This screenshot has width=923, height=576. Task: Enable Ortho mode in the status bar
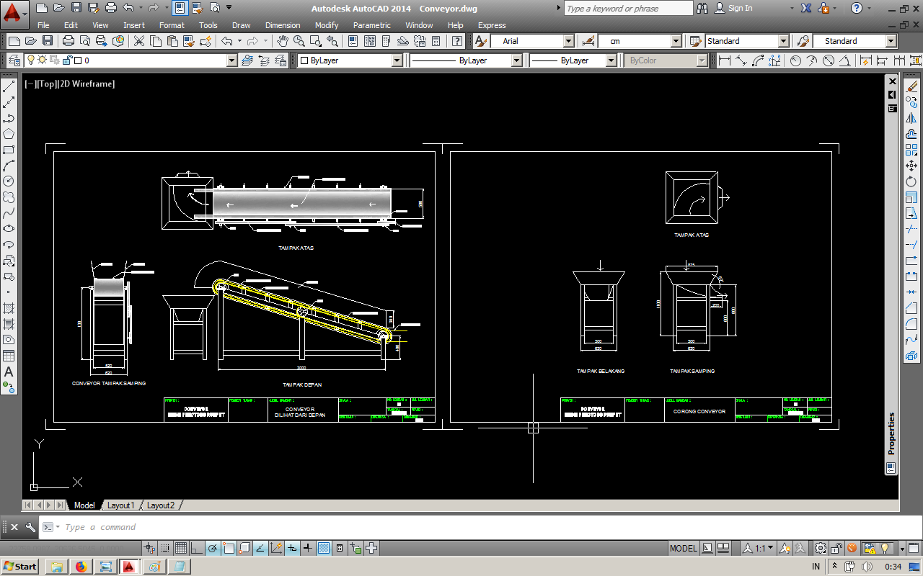click(195, 548)
